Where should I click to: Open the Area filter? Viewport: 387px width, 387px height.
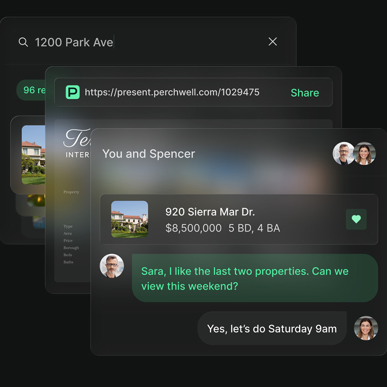[68, 233]
